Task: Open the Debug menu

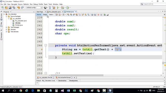Action: pyautogui.click(x=36, y=4)
